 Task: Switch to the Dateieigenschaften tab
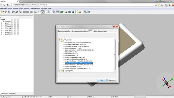[x=64, y=31]
